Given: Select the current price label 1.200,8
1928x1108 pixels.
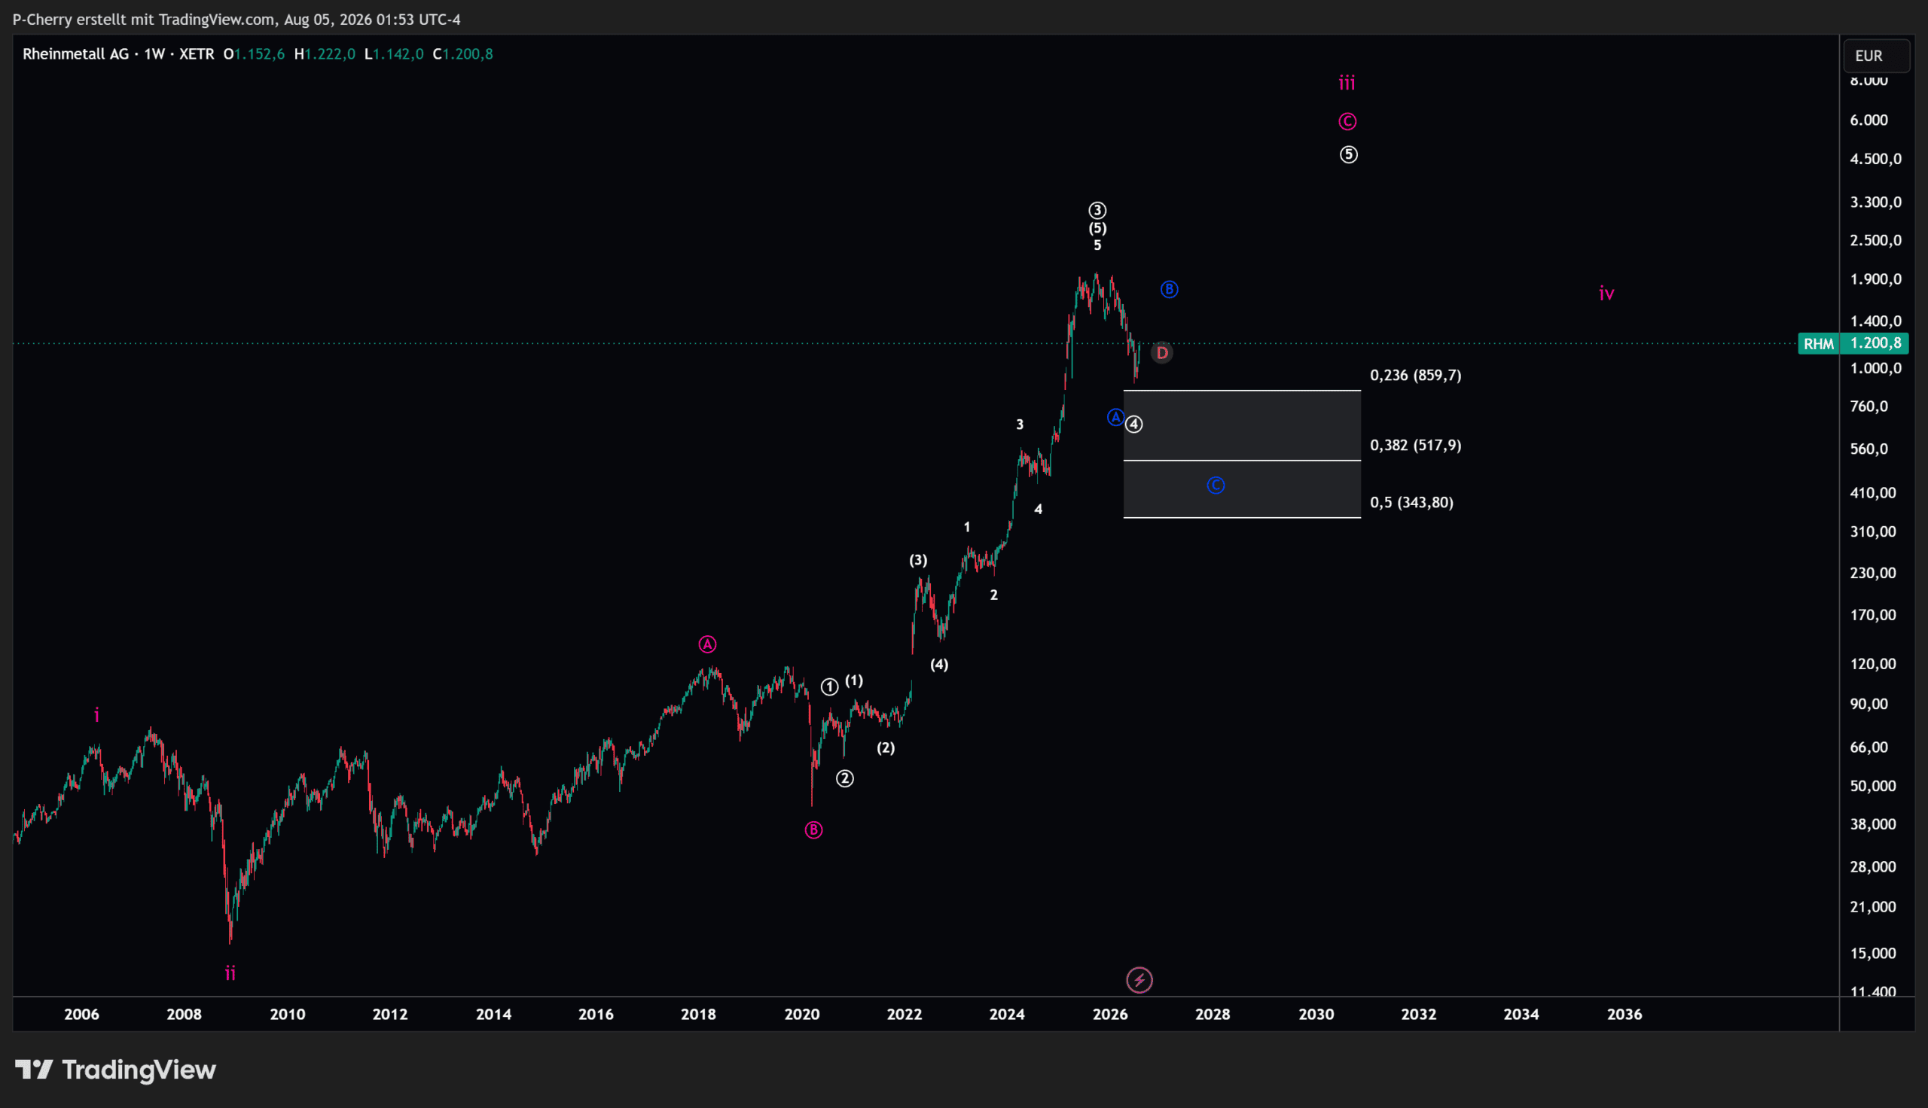Looking at the screenshot, I should pos(1876,343).
